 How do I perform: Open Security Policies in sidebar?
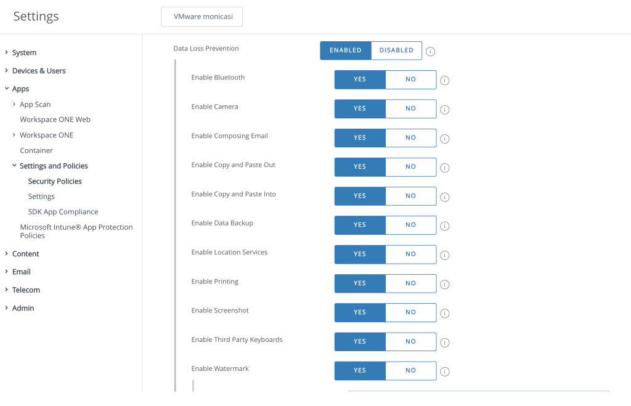(55, 182)
